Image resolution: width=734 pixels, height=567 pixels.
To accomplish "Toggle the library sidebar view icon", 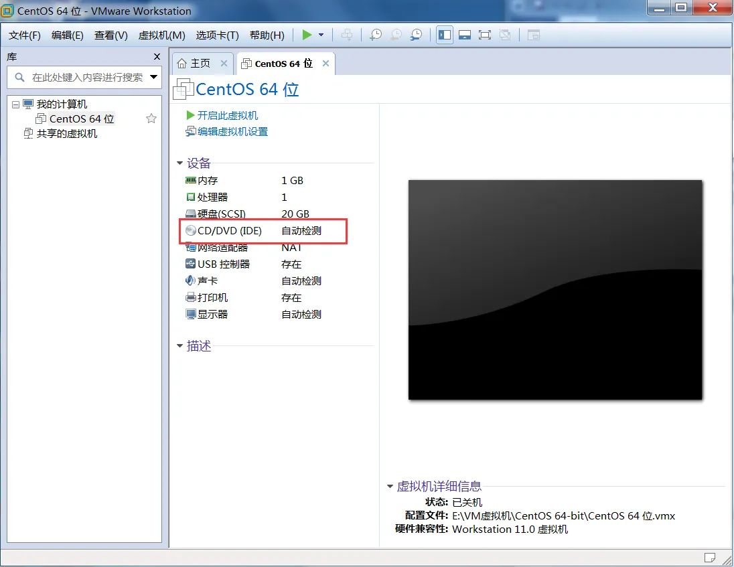I will click(x=445, y=35).
